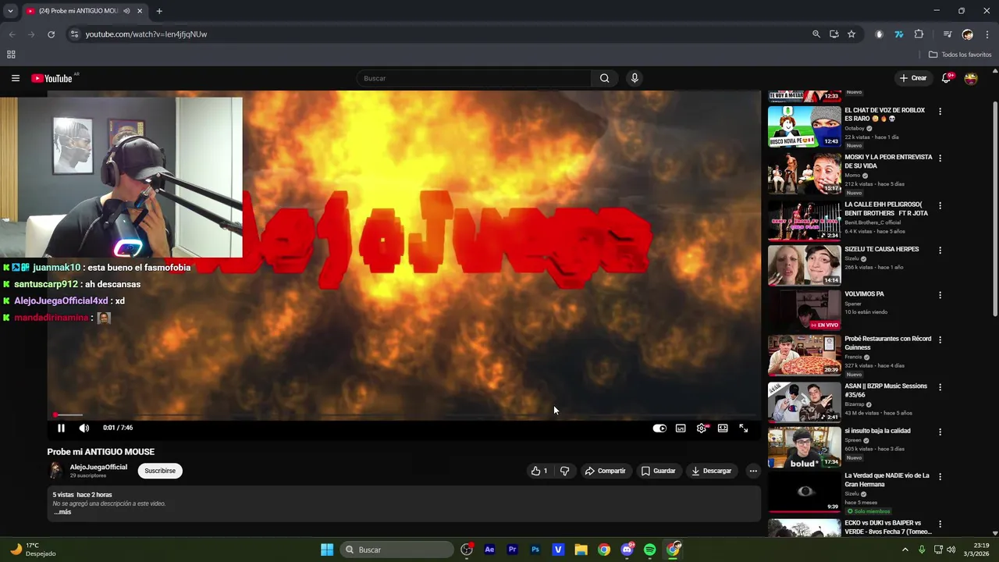
Task: Open options for SIZELU TE CAUSA HERPES video
Action: click(x=940, y=250)
